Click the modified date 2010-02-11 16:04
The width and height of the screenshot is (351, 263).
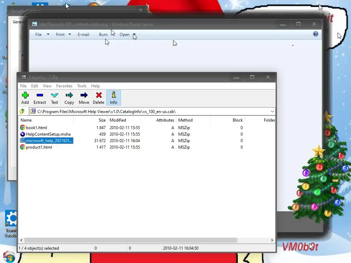[125, 140]
